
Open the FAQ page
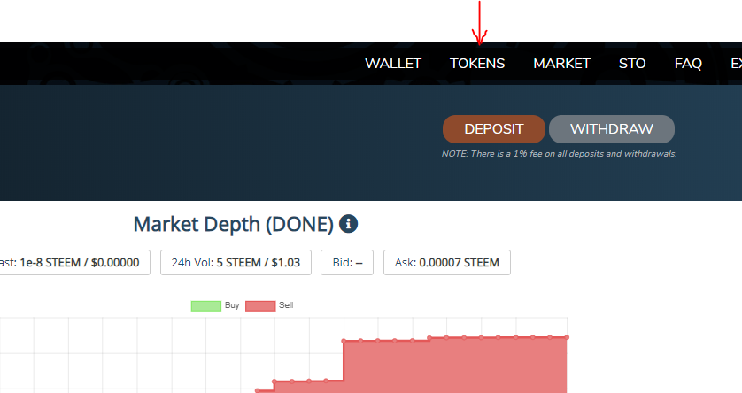click(688, 64)
